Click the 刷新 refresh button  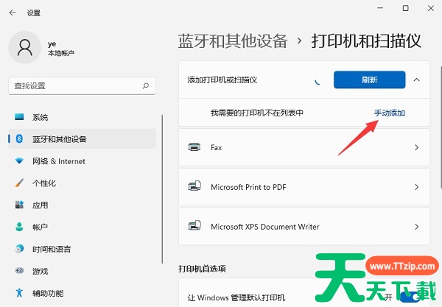pyautogui.click(x=370, y=80)
